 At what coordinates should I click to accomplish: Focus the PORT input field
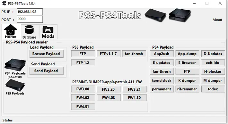click(x=30, y=19)
